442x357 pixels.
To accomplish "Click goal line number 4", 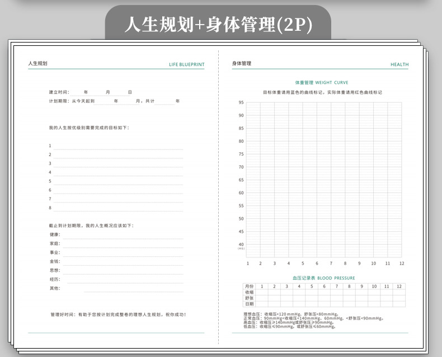I will (x=116, y=172).
